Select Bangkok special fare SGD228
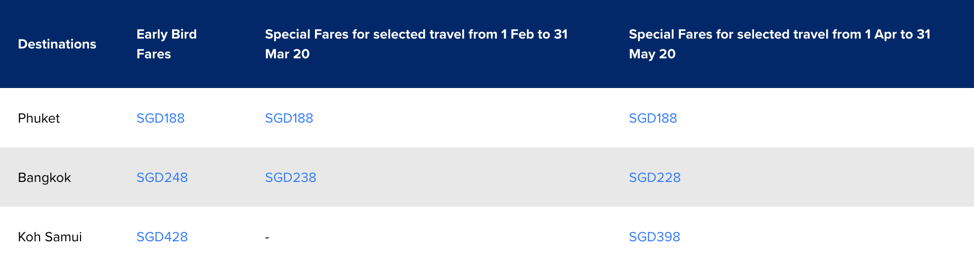Screen dimensions: 974x266 click(x=655, y=177)
